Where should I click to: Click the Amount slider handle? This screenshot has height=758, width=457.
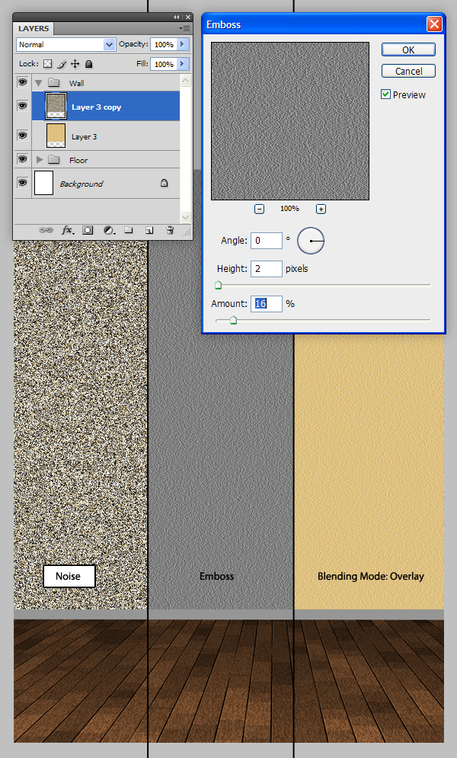pos(233,321)
